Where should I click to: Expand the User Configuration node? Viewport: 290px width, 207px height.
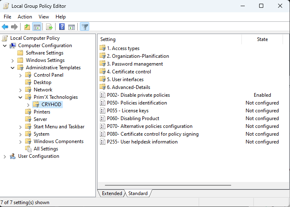coord(5,156)
